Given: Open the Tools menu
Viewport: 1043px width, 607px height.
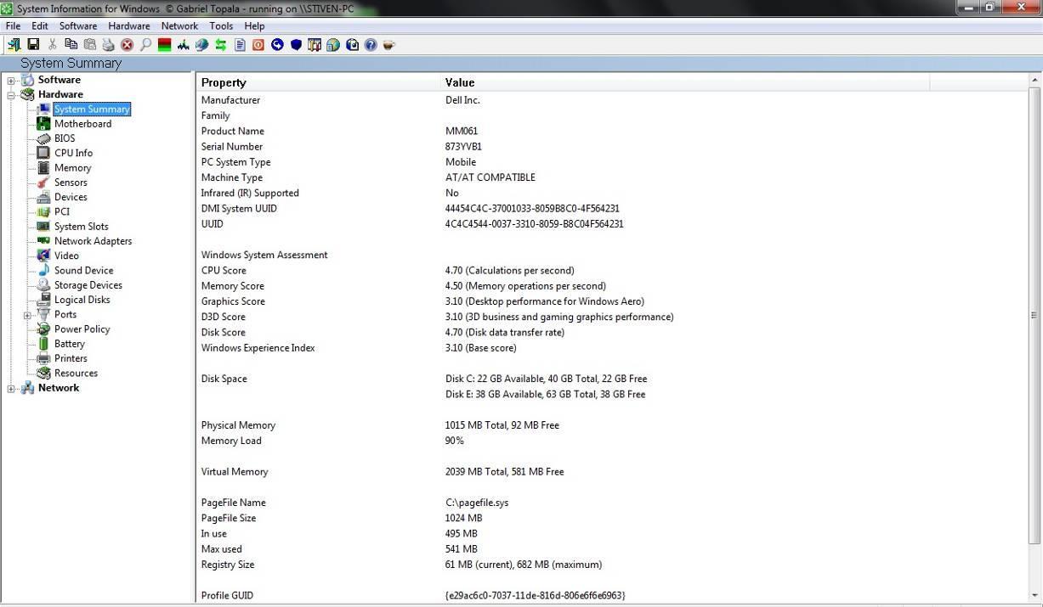Looking at the screenshot, I should coord(221,25).
